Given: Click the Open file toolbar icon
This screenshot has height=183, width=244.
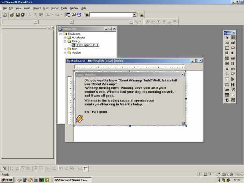Looking at the screenshot, I should 12,15.
